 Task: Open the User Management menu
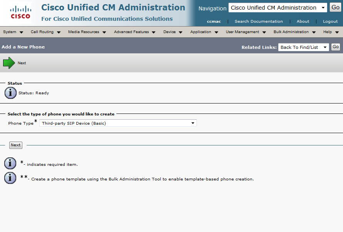245,32
